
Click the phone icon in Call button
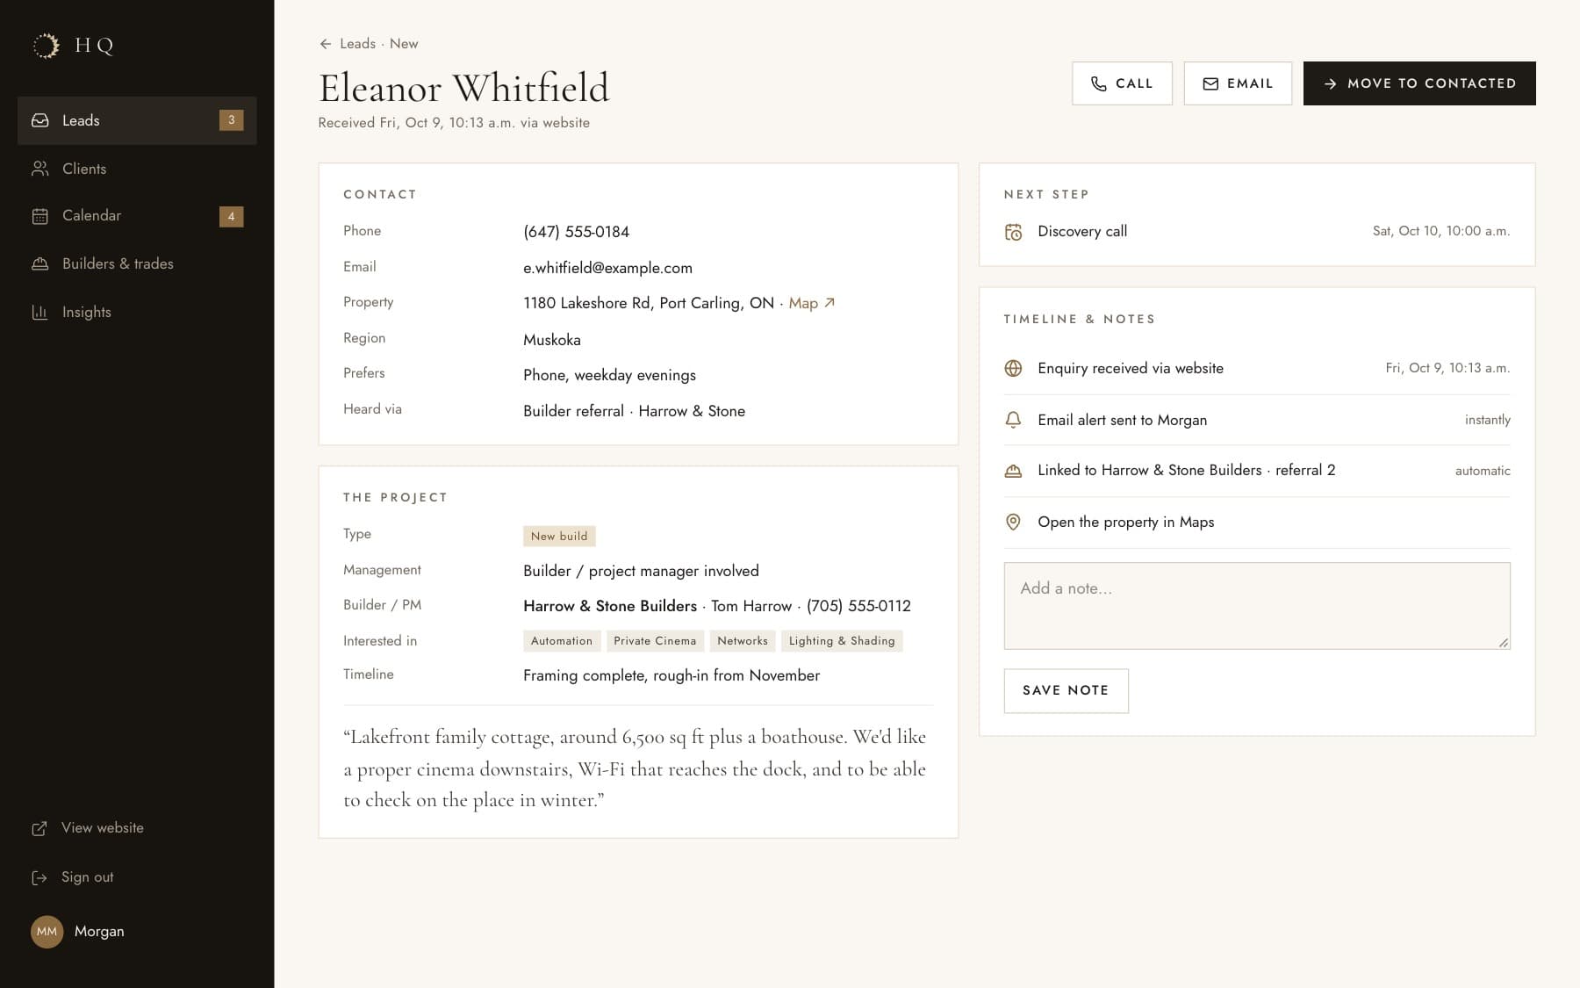(x=1099, y=83)
